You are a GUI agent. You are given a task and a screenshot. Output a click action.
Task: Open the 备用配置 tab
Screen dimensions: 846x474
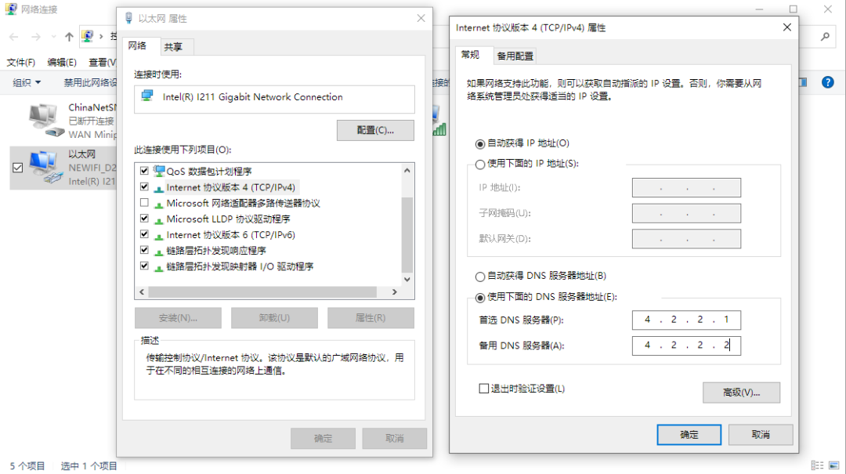[x=515, y=56]
